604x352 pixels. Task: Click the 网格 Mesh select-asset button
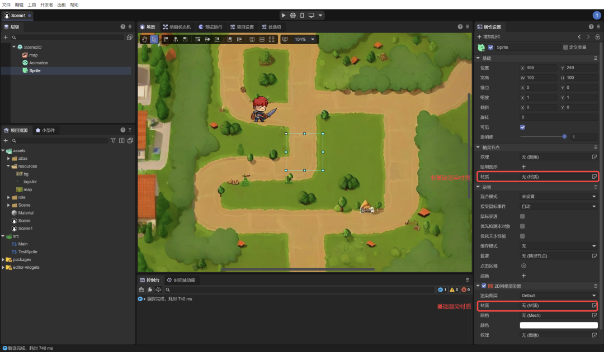594,316
